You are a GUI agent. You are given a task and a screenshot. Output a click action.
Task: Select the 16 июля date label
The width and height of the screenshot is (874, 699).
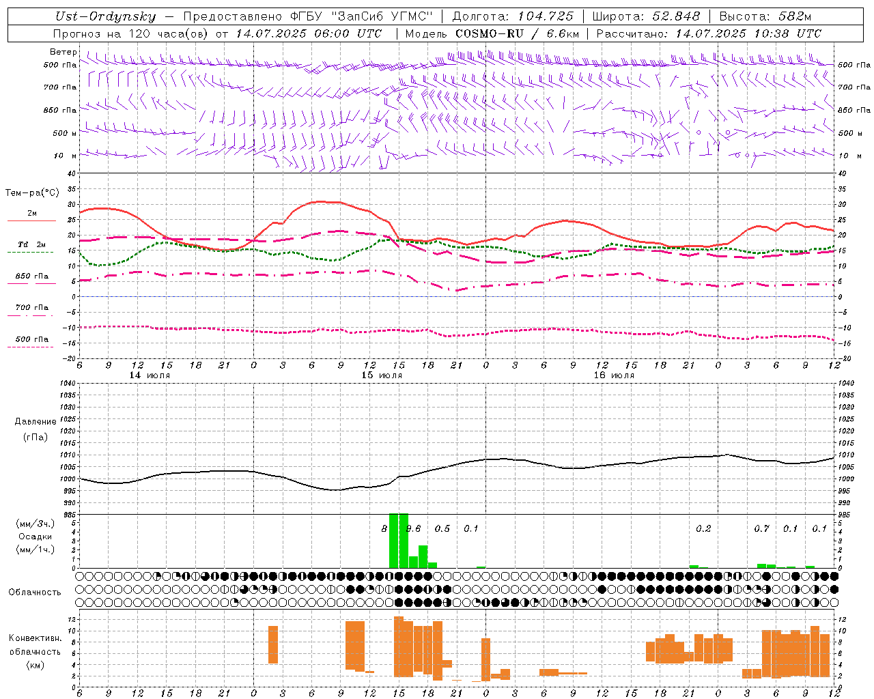click(614, 375)
